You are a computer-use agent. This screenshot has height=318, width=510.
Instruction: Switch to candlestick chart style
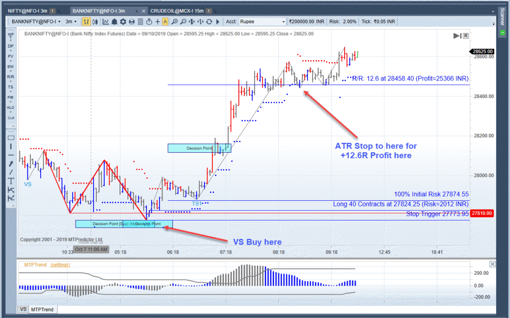(x=95, y=22)
